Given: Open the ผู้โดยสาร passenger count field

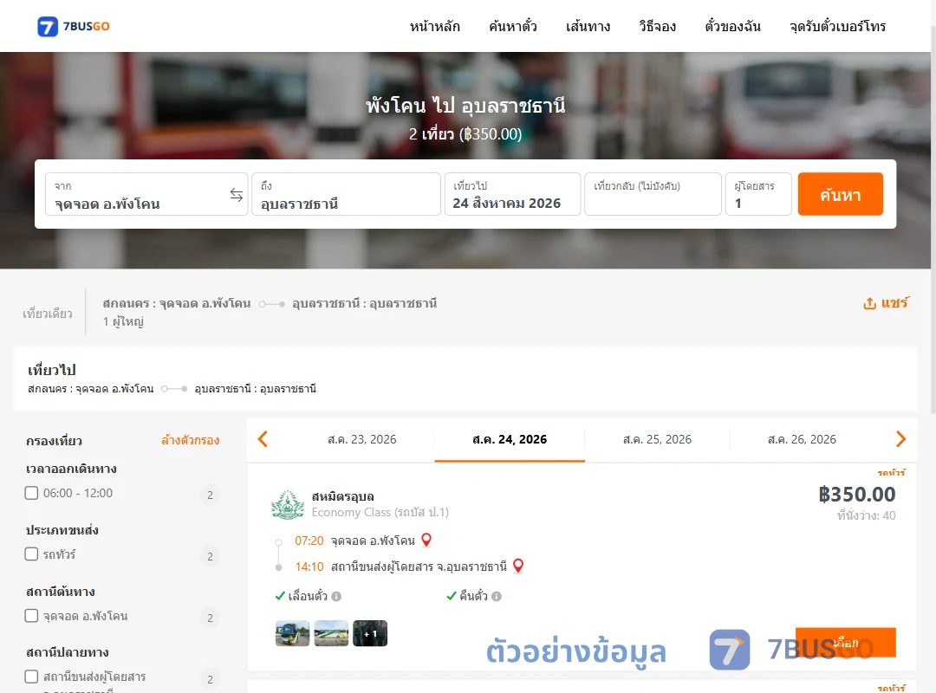Looking at the screenshot, I should pos(758,195).
